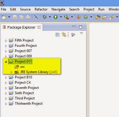
Task: Expand the Project B10 node
Action: 6,78
